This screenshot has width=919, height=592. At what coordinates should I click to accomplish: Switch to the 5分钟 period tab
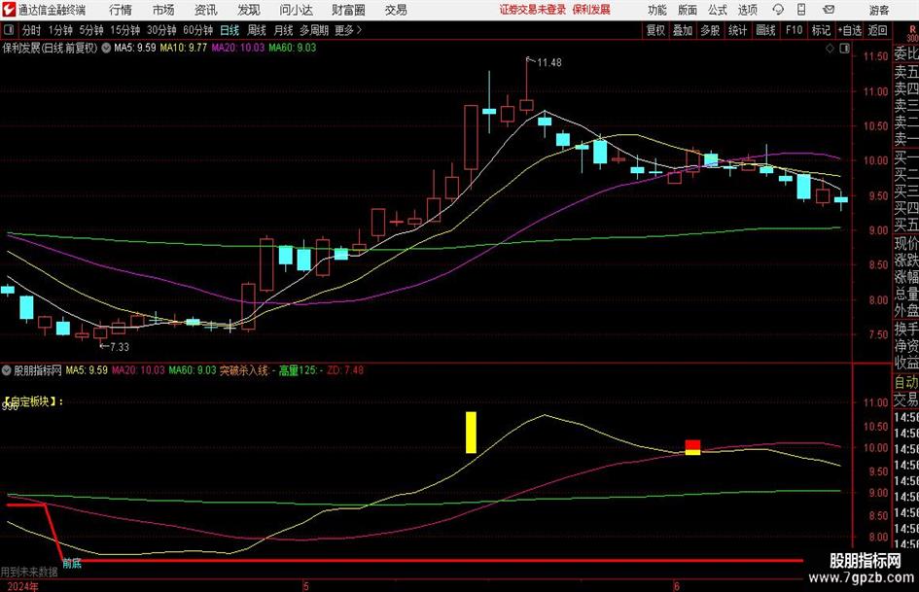coord(90,30)
